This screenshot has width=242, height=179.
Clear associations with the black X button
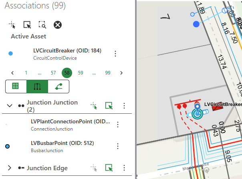click(58, 25)
